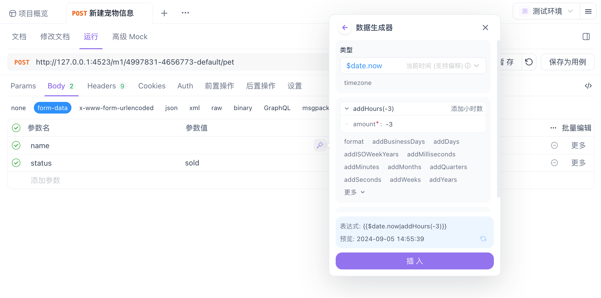The width and height of the screenshot is (601, 298).
Task: Open the Headers tab
Action: 102,86
